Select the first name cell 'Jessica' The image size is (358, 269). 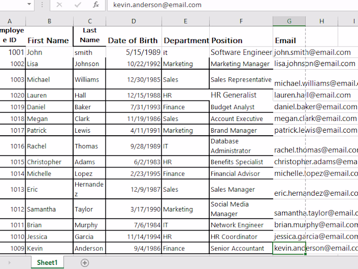pos(49,237)
